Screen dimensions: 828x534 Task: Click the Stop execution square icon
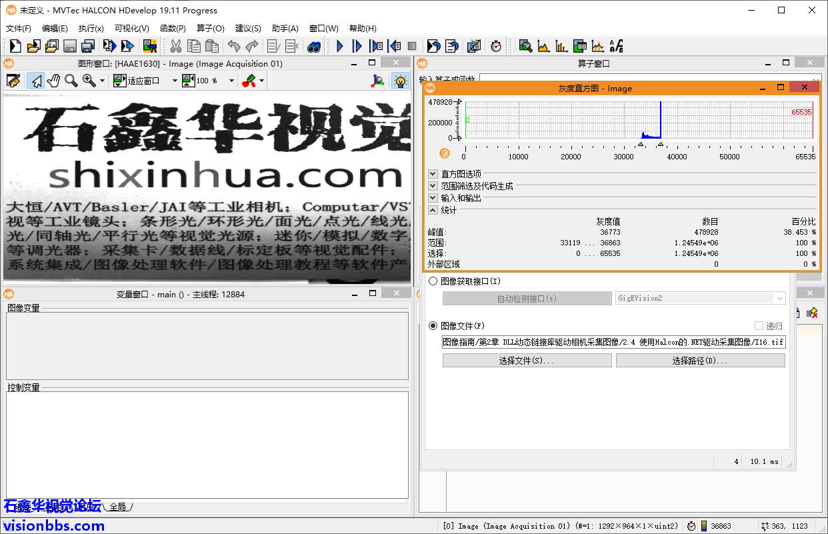412,46
